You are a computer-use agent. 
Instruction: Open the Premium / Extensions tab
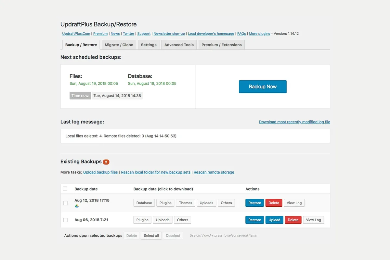point(222,45)
